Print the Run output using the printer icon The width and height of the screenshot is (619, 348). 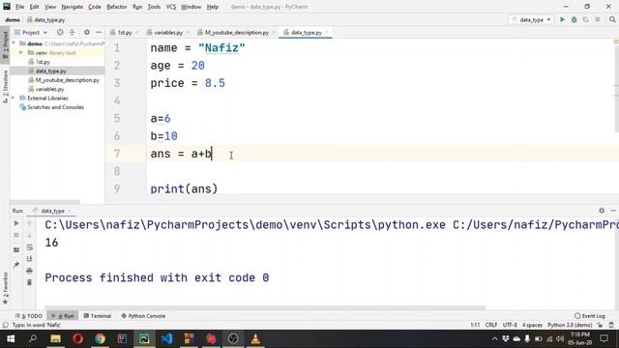tap(29, 271)
